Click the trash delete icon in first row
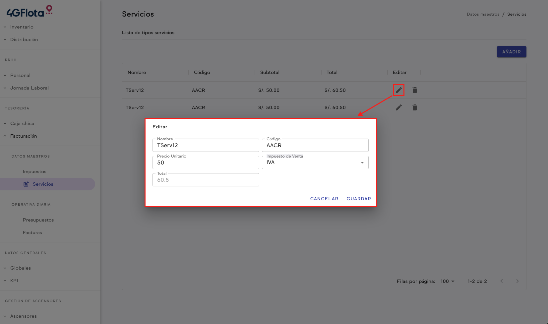Viewport: 548px width, 324px height. click(x=414, y=90)
